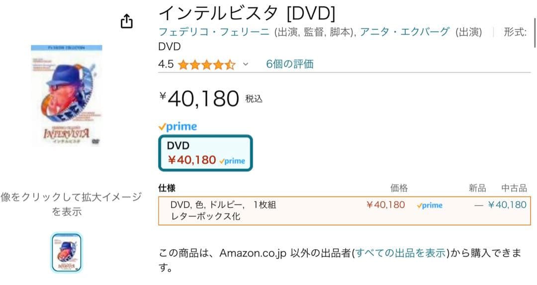Image resolution: width=537 pixels, height=285 pixels.
Task: Click the star rating icons
Action: [x=206, y=65]
